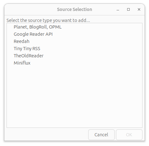Screen dimensions: 149x146
Task: Cancel the Source Selection dialog
Action: [101, 135]
